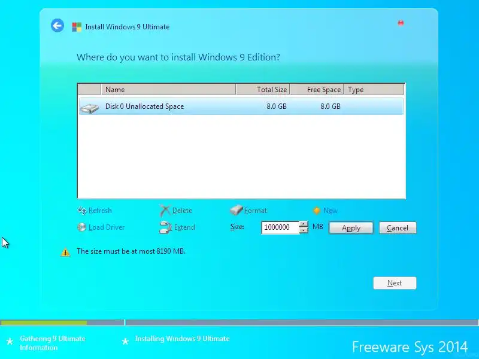The image size is (479, 359).
Task: Click the Extend partition icon
Action: [165, 227]
